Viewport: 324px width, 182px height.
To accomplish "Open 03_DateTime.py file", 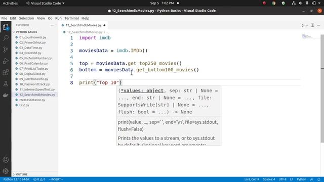I will (x=30, y=48).
